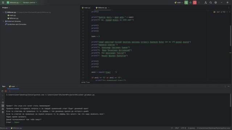The image size is (232, 130).
Task: Click Down the stack trace arrow
Action: [x=3, y=99]
